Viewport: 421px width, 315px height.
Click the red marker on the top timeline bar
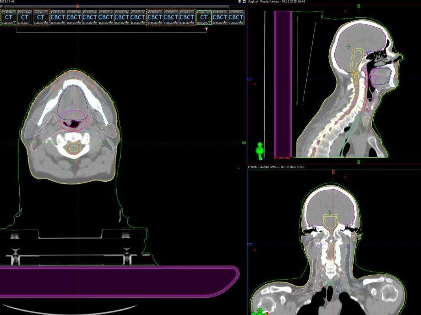coord(78,6)
